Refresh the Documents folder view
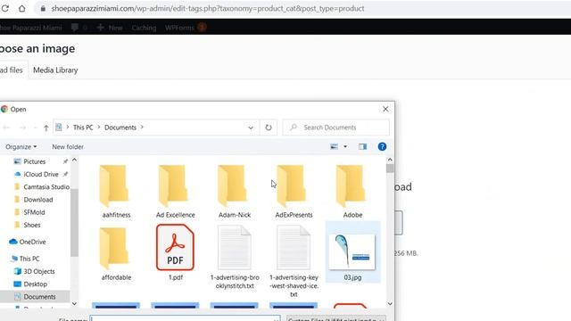 (x=269, y=128)
